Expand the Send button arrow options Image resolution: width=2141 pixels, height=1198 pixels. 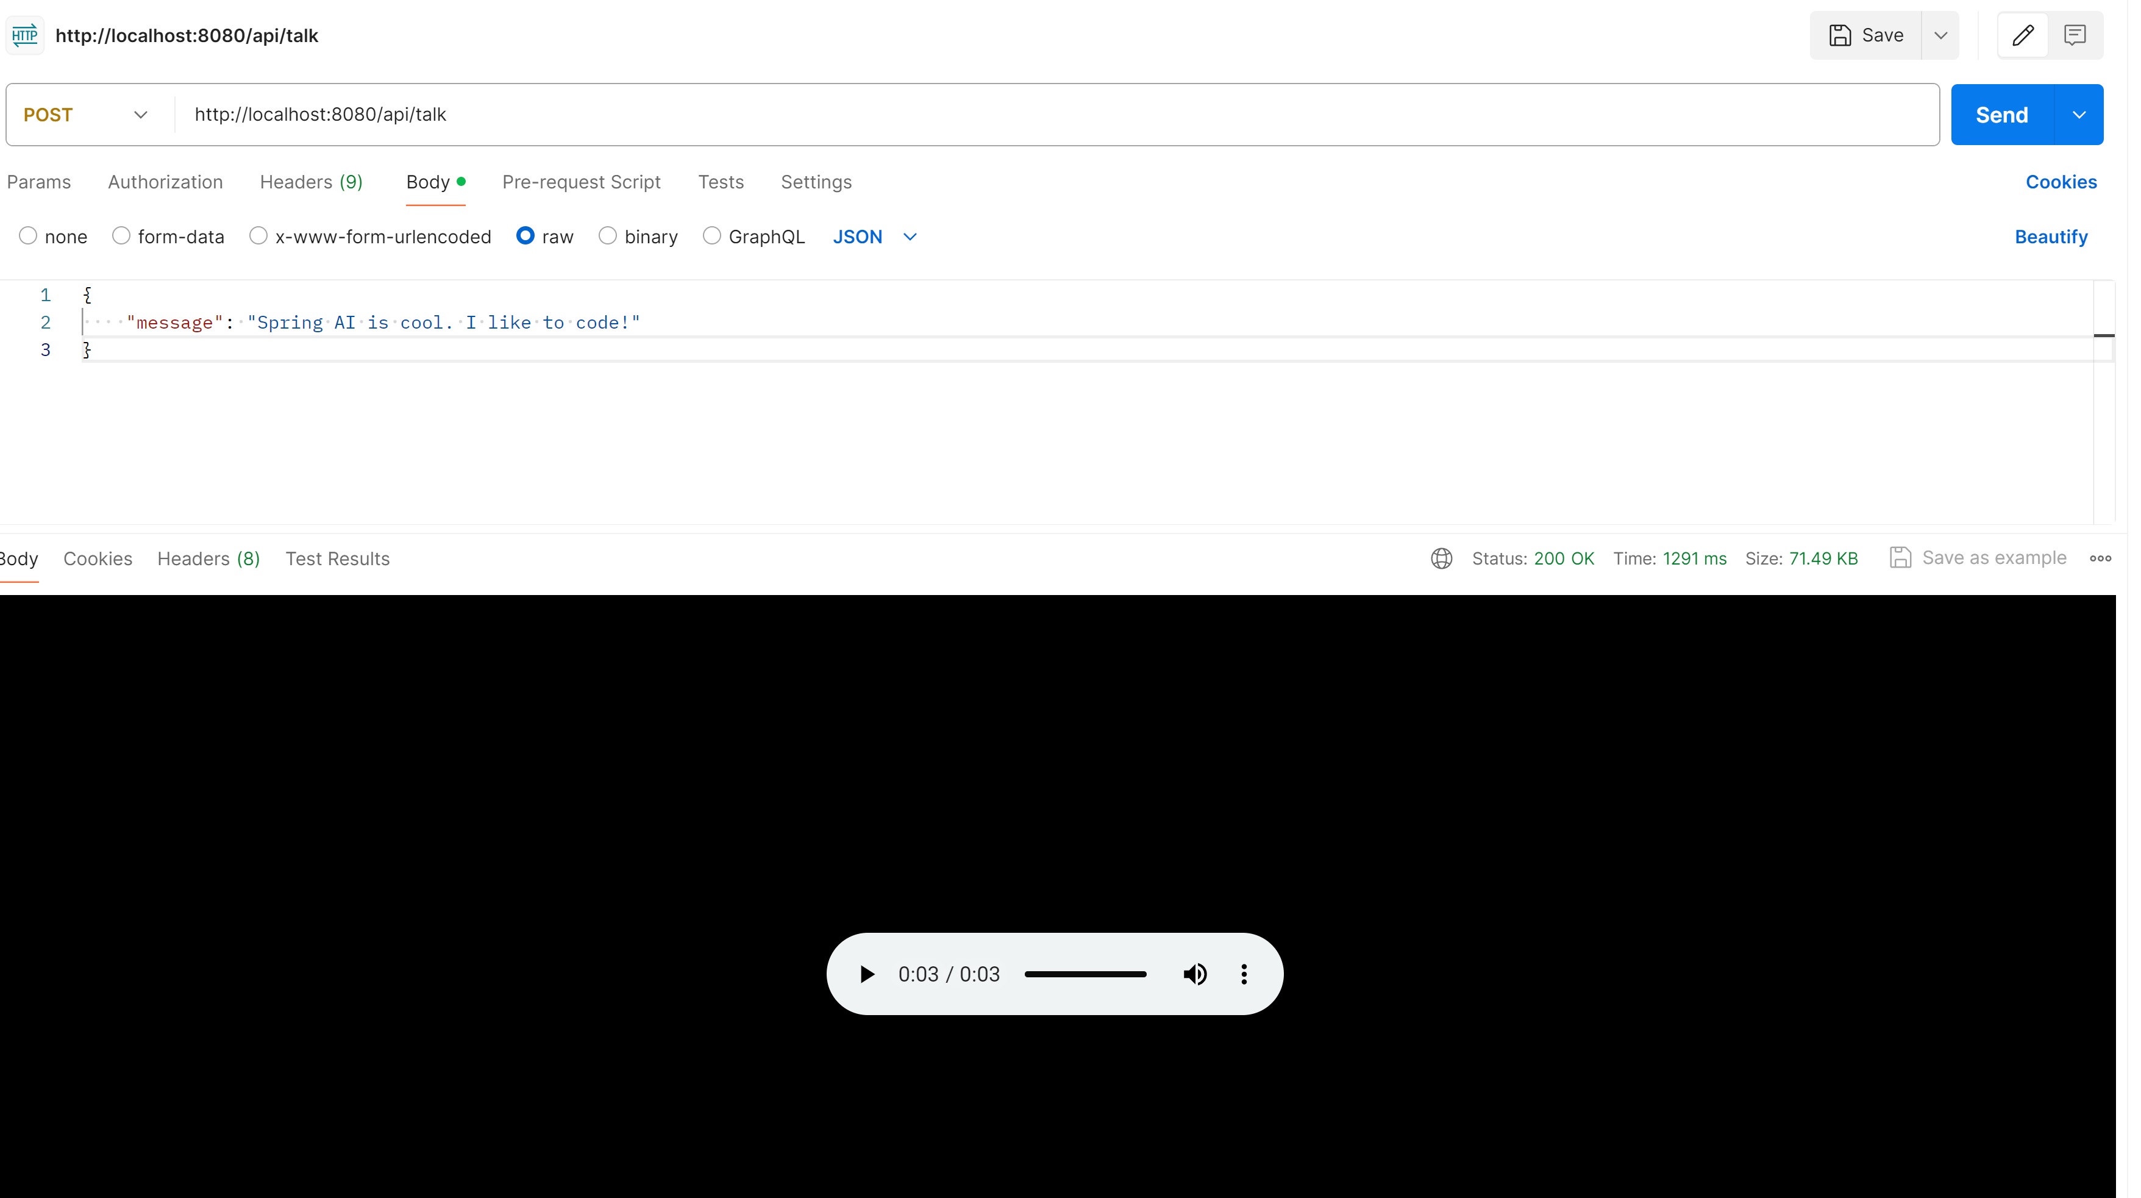coord(2079,115)
